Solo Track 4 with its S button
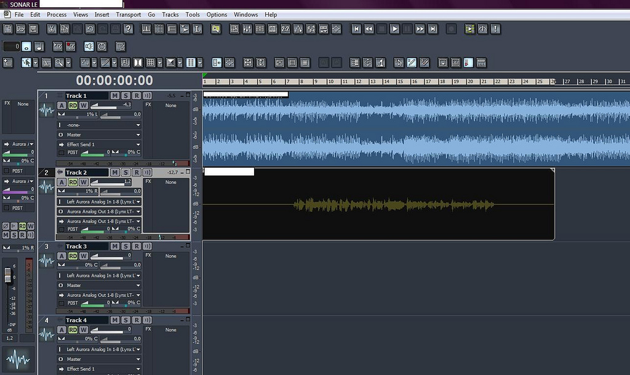Image resolution: width=630 pixels, height=375 pixels. click(126, 320)
